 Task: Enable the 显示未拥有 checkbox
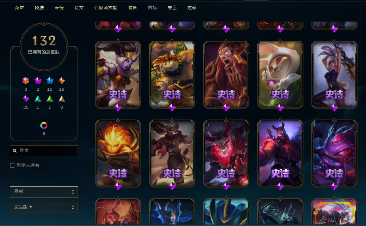(12, 166)
